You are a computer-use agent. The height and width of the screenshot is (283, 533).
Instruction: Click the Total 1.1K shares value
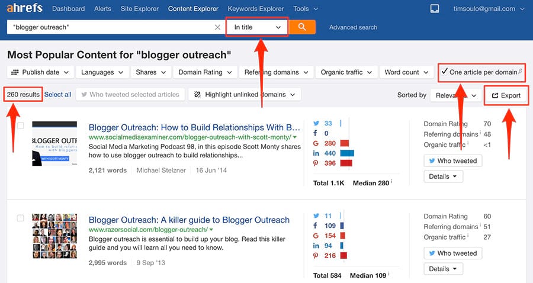pyautogui.click(x=329, y=183)
